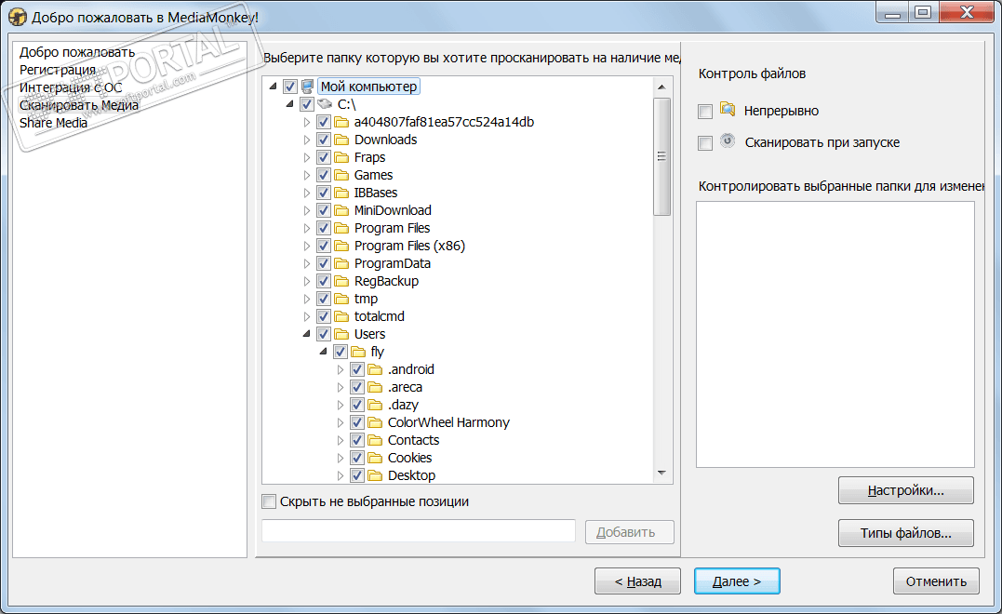The width and height of the screenshot is (1002, 614).
Task: Enable the Непрерывно checkbox
Action: coord(705,112)
